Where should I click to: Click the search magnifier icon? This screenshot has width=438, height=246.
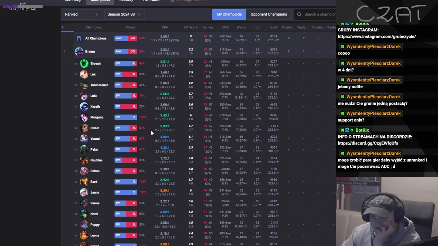[x=299, y=14]
